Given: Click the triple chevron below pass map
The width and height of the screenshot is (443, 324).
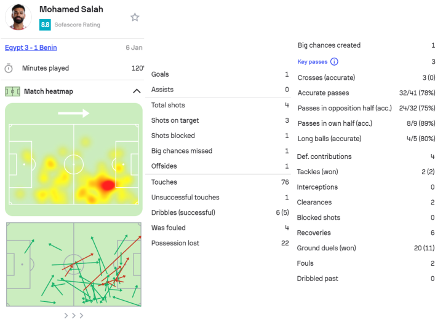Looking at the screenshot, I should click(74, 315).
